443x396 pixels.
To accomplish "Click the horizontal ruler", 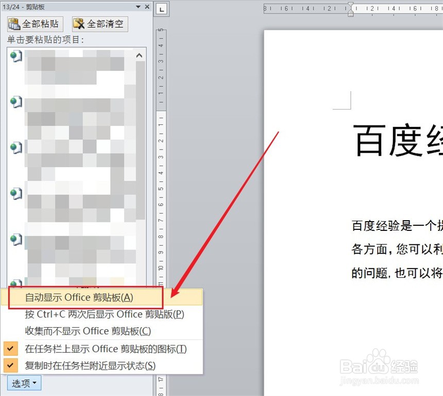I will (353, 8).
